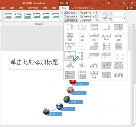This screenshot has width=136, height=127.
Task: Choose the Alternating Picture Circles vertical layout
Action: [82, 56]
